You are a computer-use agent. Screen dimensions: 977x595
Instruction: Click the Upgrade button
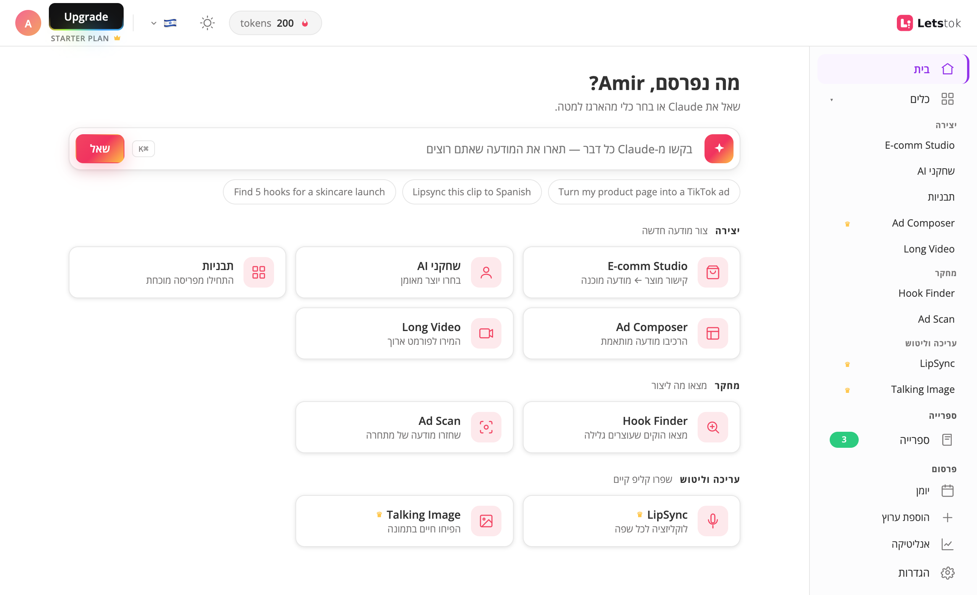pos(86,17)
